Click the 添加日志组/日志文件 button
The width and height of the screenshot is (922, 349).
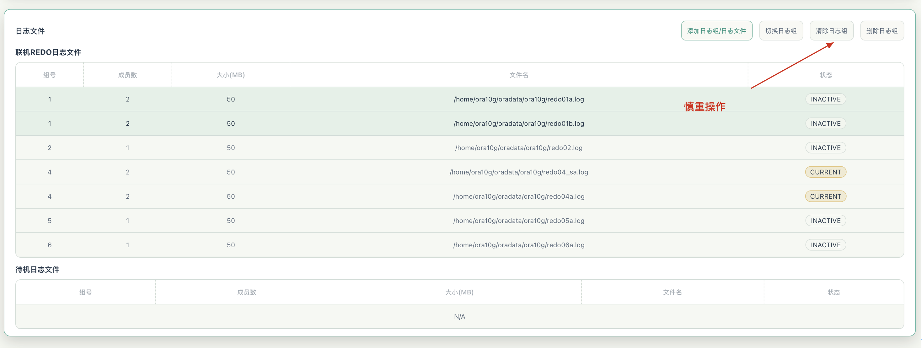coord(716,31)
